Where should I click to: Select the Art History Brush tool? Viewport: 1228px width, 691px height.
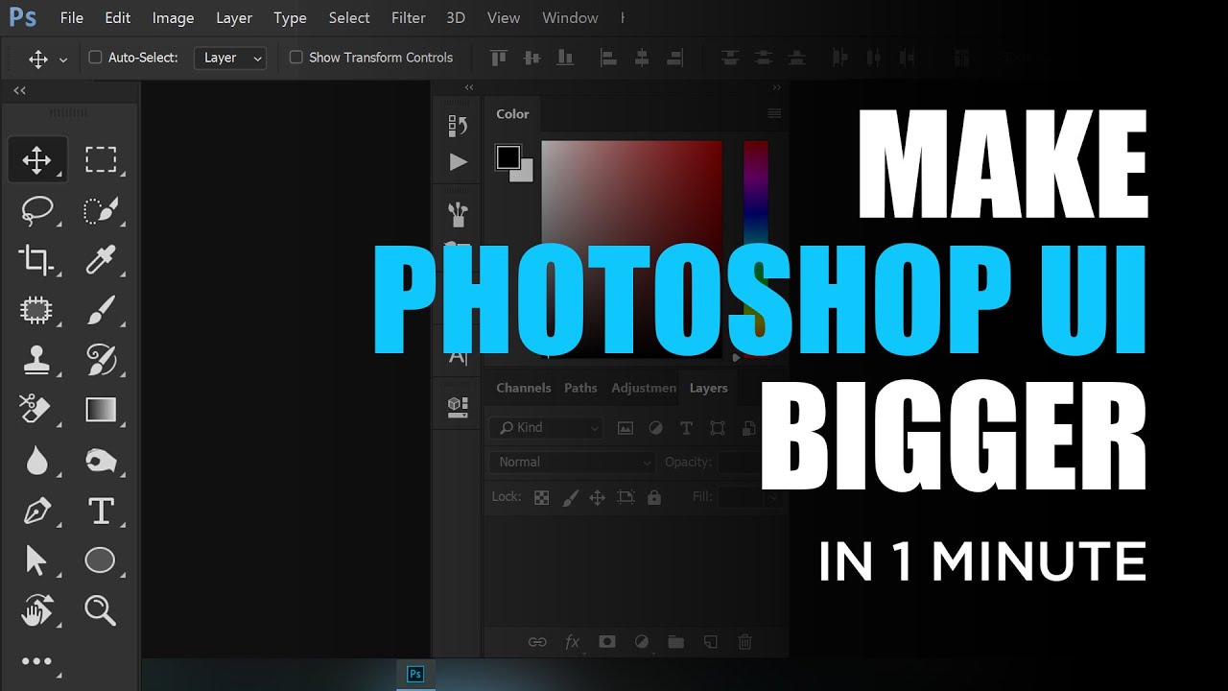101,360
